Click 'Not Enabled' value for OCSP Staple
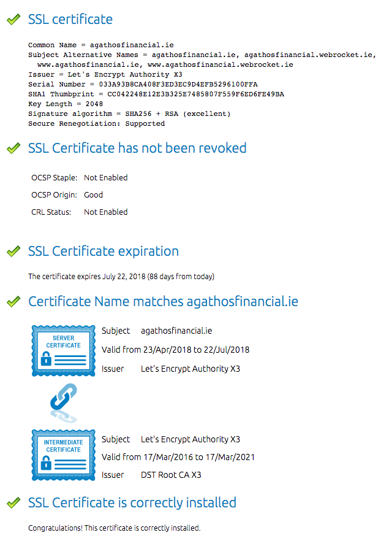 pos(105,178)
